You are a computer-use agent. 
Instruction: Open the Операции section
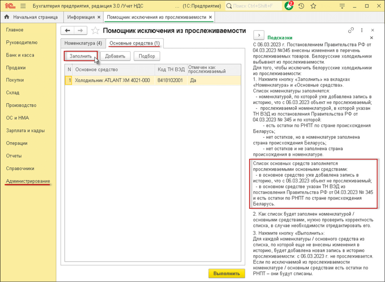coord(17,143)
